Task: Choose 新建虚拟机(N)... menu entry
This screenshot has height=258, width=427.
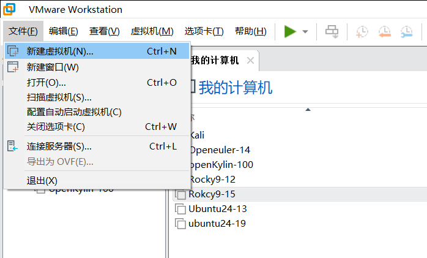Action: pos(97,51)
